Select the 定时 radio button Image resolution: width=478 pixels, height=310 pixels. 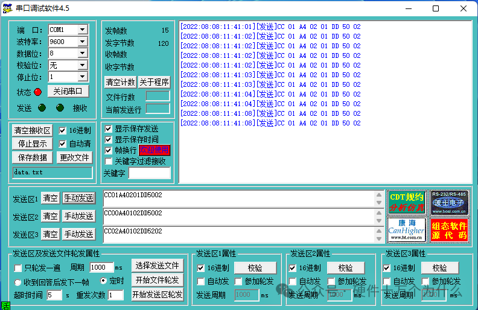103,280
